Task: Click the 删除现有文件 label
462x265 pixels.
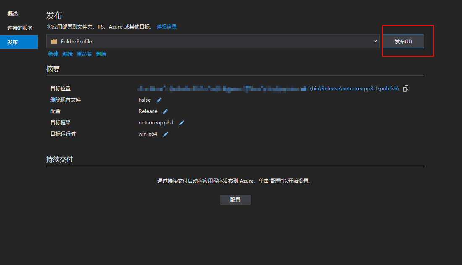Action: tap(66, 100)
